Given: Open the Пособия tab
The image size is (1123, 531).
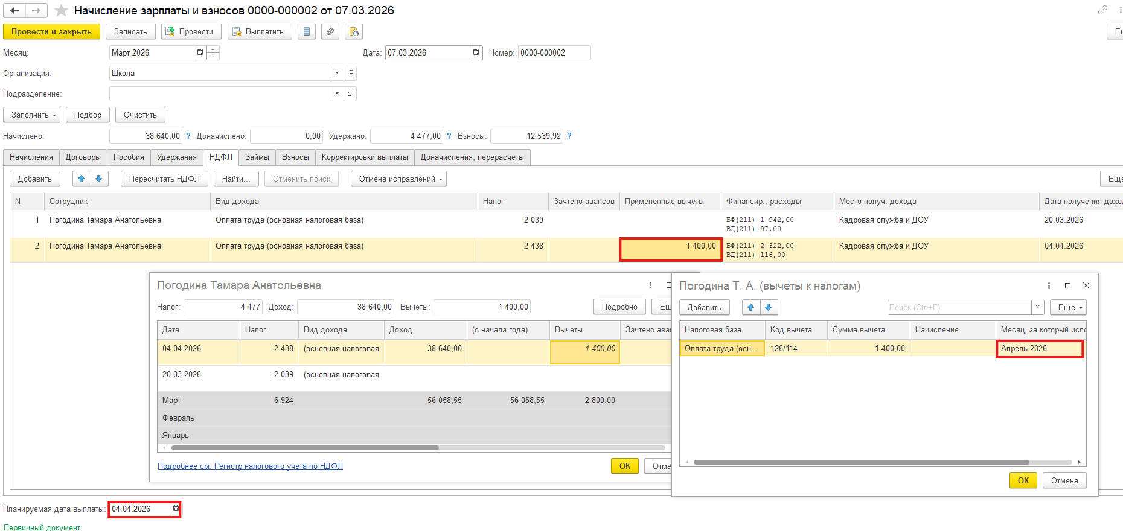Looking at the screenshot, I should pyautogui.click(x=129, y=157).
